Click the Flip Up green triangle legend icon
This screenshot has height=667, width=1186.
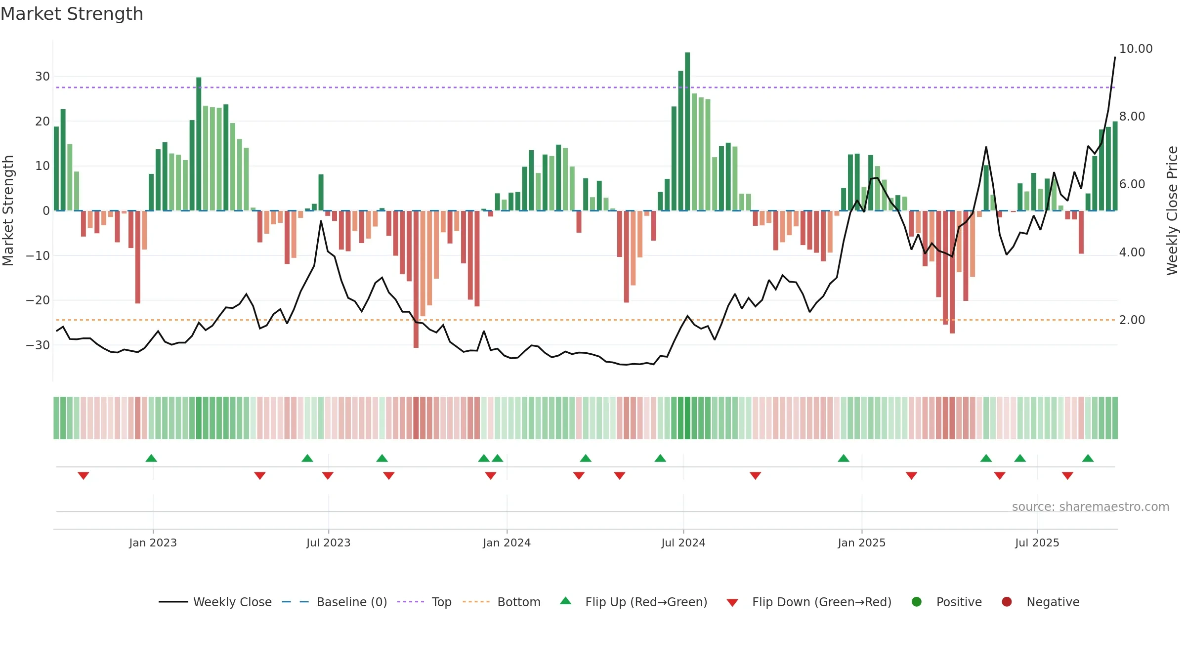(566, 601)
